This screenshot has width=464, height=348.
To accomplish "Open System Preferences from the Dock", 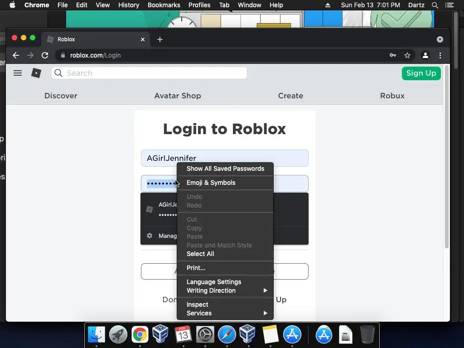I will point(205,334).
